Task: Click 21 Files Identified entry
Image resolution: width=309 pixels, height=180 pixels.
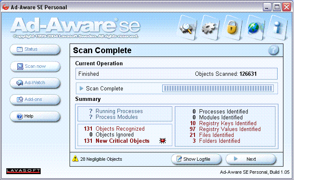Action: pyautogui.click(x=212, y=135)
